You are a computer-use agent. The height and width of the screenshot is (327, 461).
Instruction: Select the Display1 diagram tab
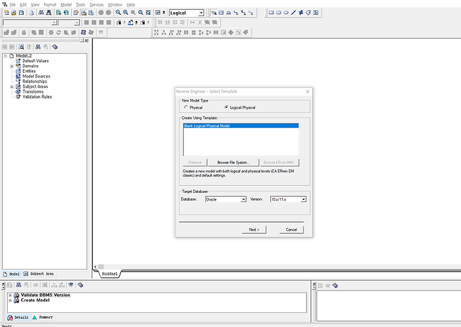point(109,273)
